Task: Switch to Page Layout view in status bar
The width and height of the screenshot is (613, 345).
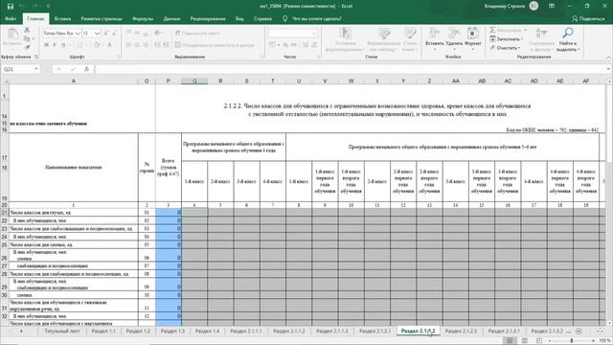Action: 524,341
